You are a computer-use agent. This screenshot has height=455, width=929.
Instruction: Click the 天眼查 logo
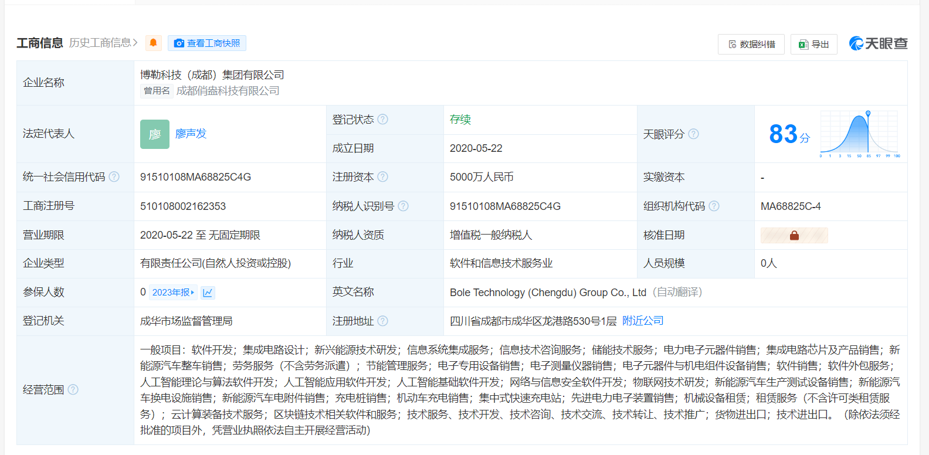[x=879, y=43]
